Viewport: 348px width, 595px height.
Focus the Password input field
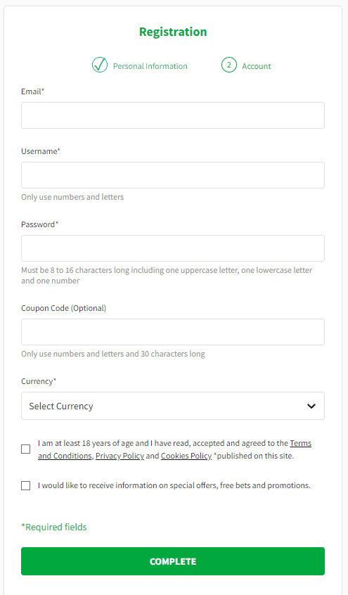[173, 248]
